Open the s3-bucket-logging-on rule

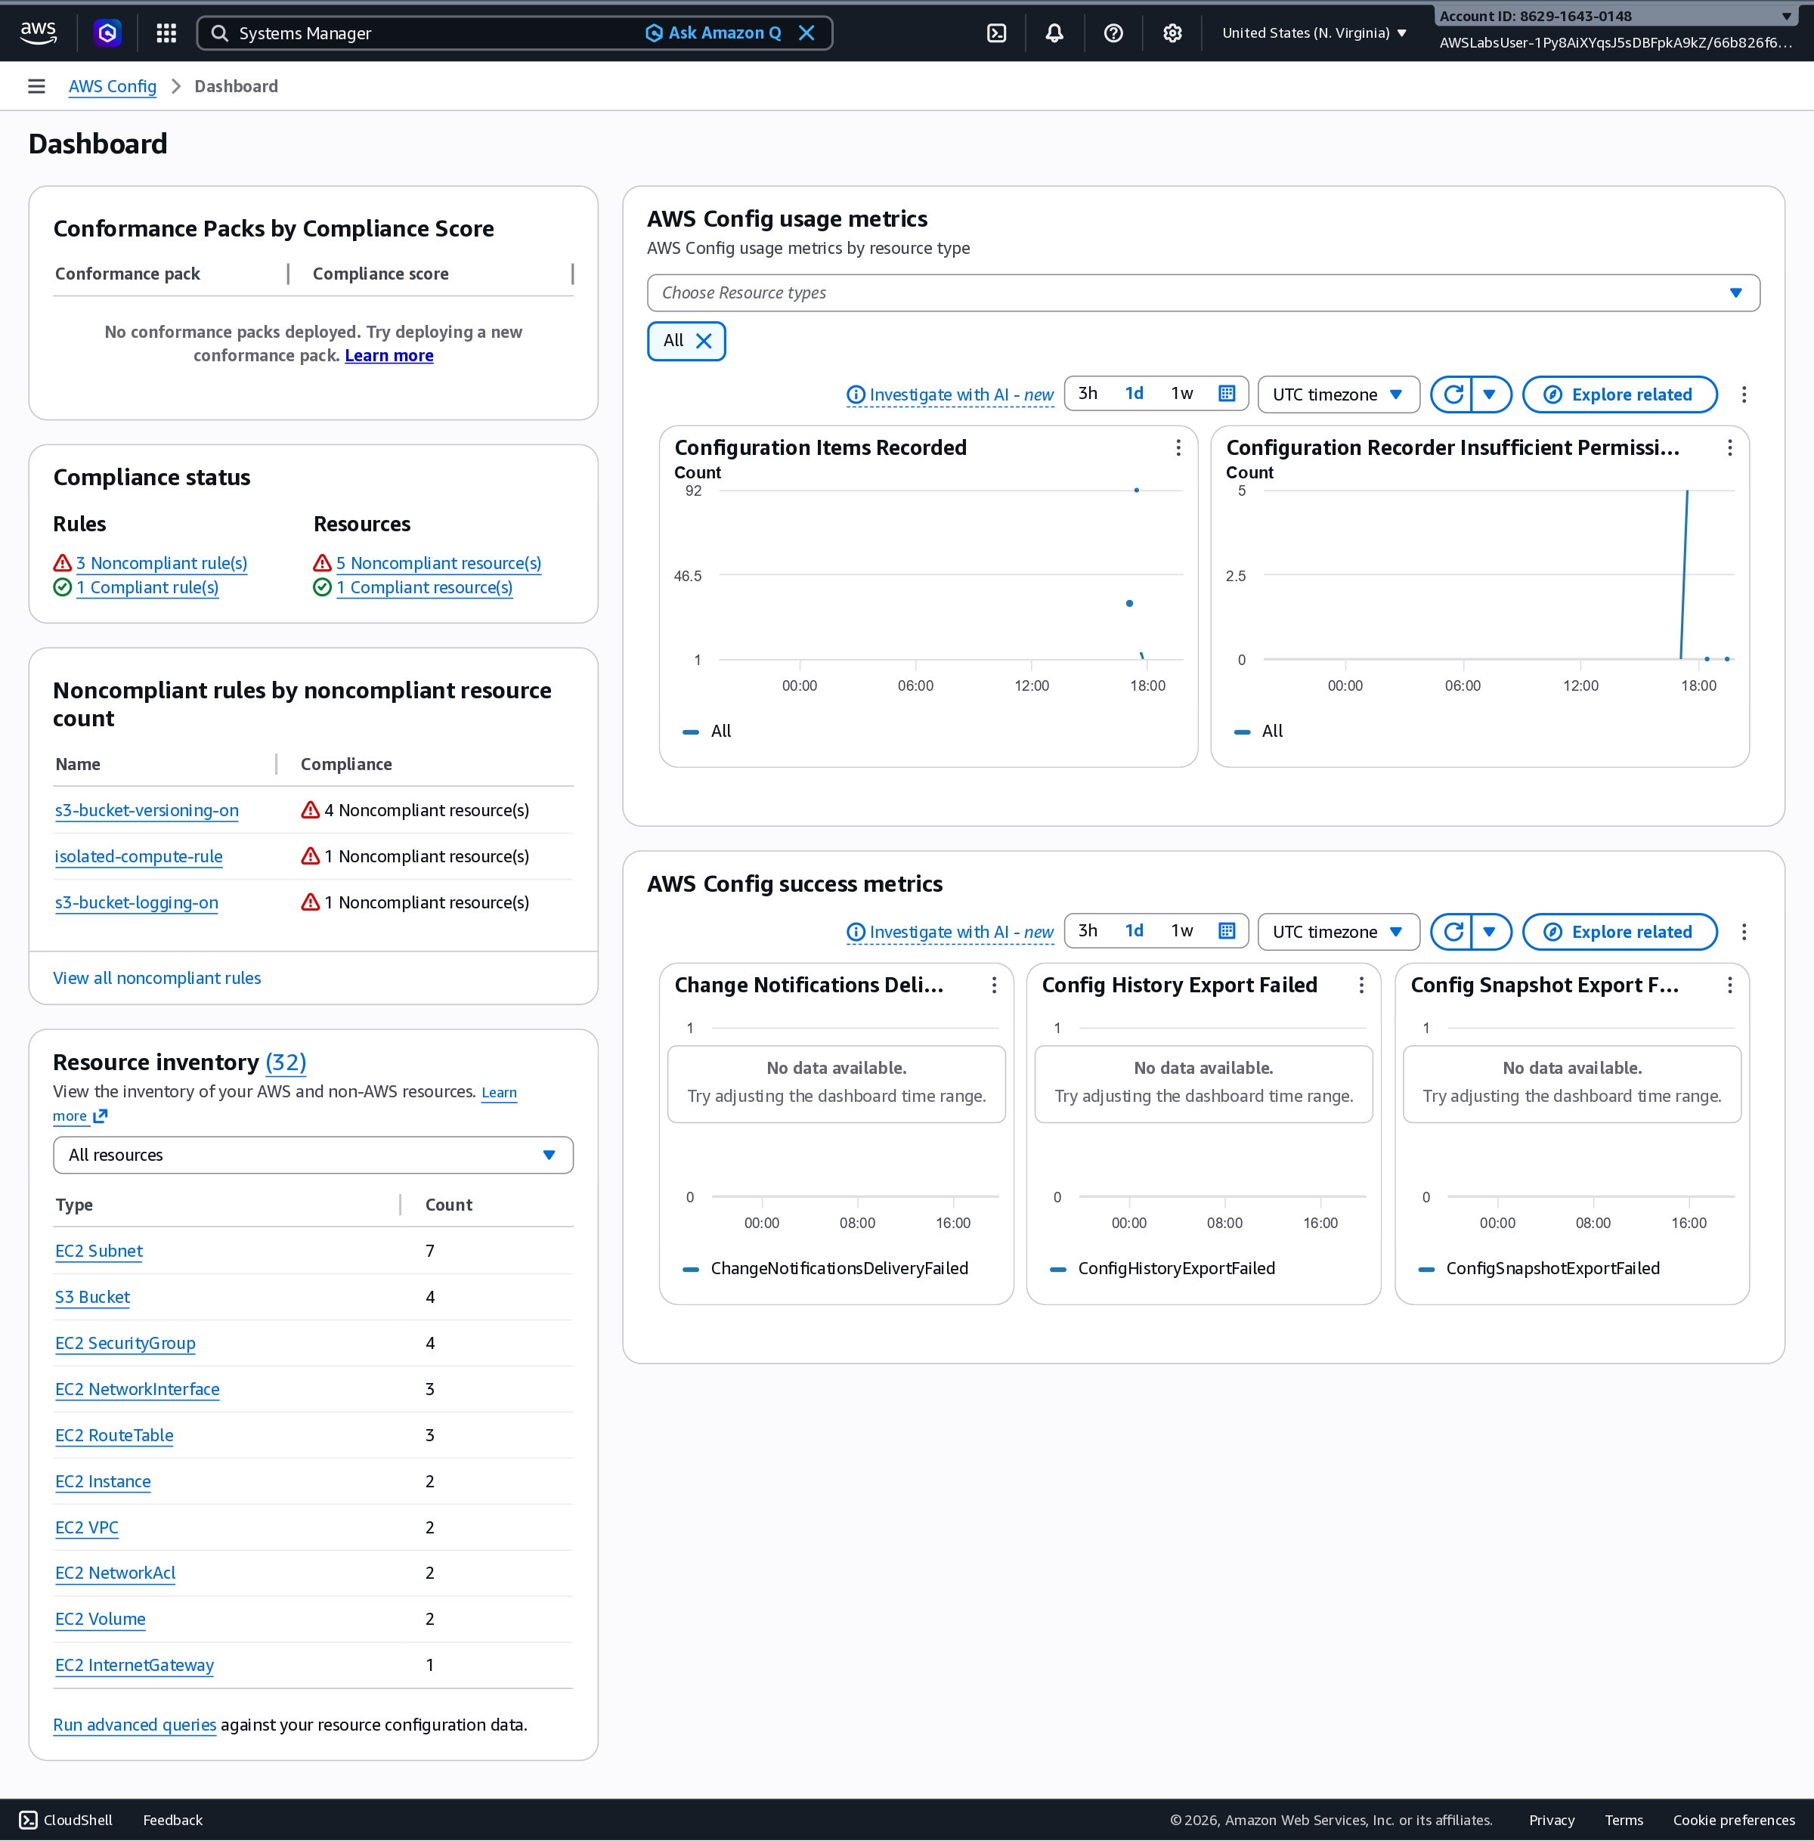pos(136,902)
